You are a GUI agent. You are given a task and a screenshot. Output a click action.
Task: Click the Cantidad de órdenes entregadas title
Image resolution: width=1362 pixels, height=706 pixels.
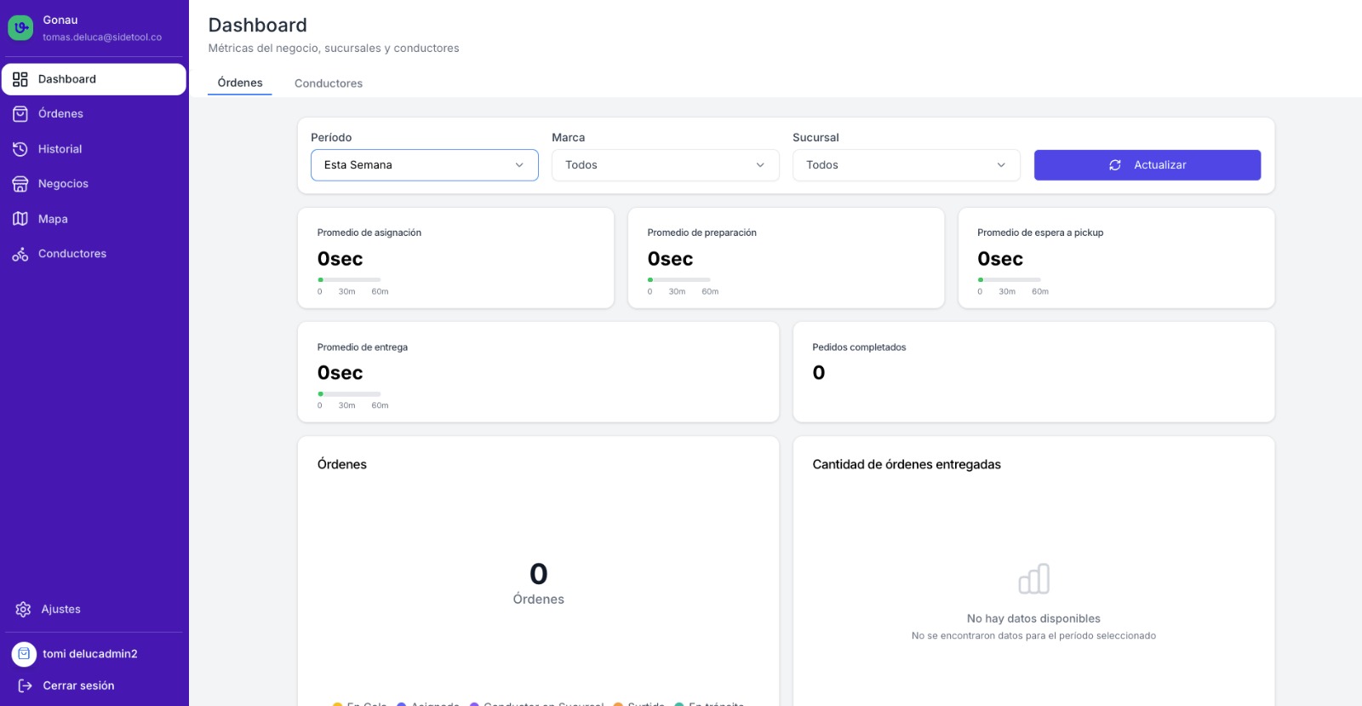click(907, 464)
